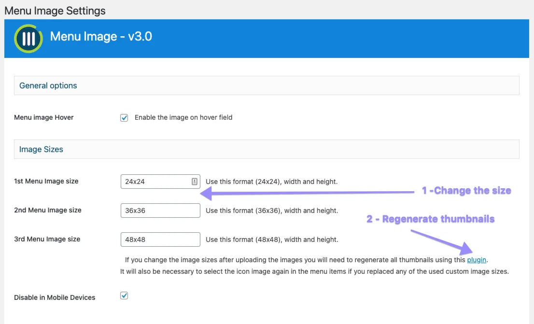Click the Menu Image plugin logo
The height and width of the screenshot is (324, 534).
(28, 39)
